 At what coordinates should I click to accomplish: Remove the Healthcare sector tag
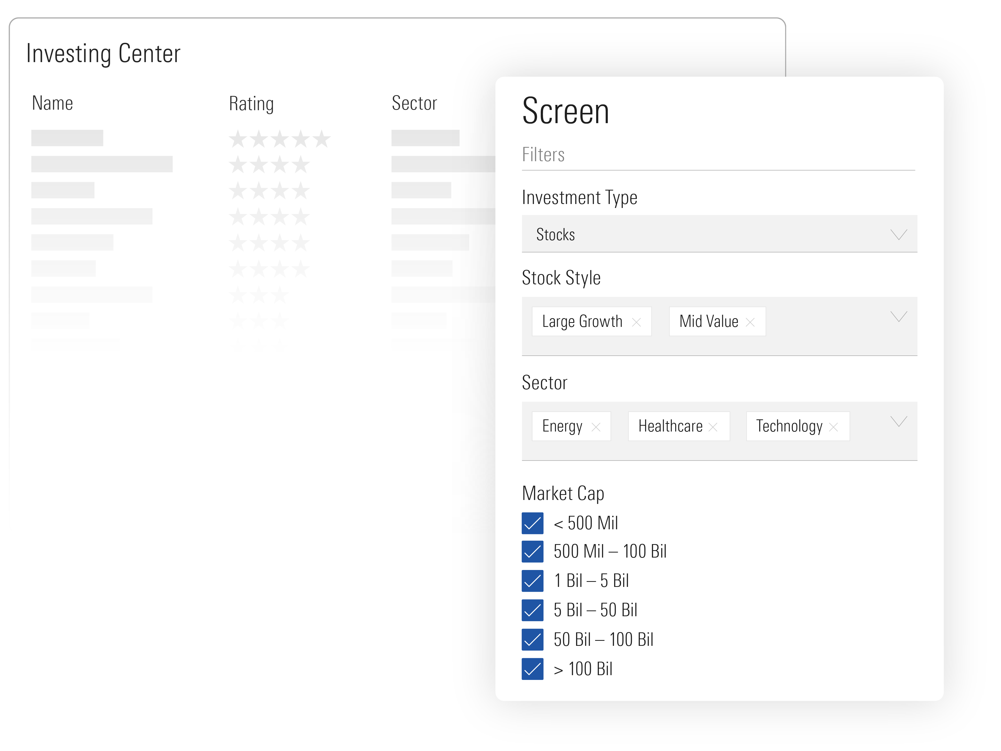pos(713,427)
